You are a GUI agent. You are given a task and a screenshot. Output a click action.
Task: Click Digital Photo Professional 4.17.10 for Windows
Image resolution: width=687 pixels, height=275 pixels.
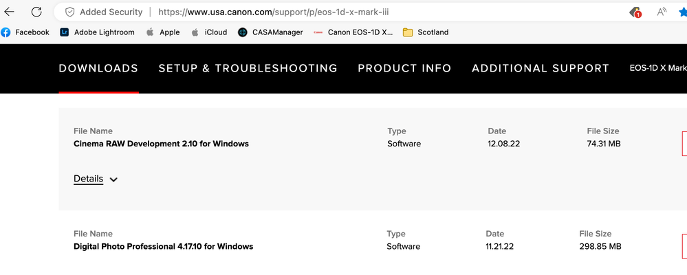tap(164, 247)
